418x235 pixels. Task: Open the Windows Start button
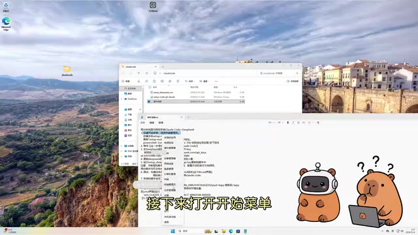172,231
